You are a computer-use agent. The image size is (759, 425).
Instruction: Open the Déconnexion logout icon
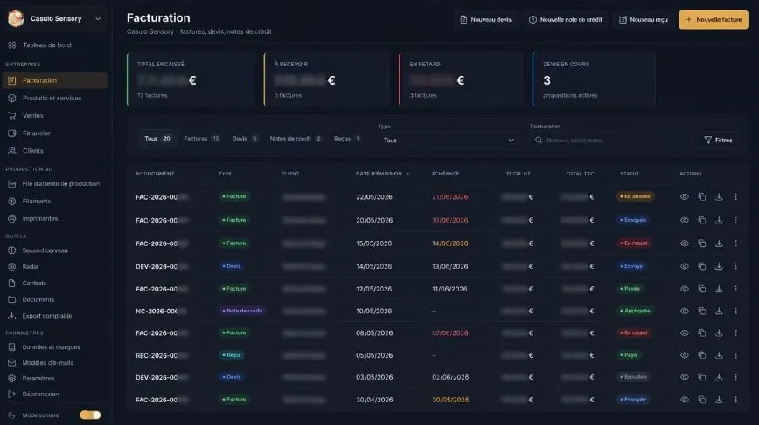[x=12, y=394]
